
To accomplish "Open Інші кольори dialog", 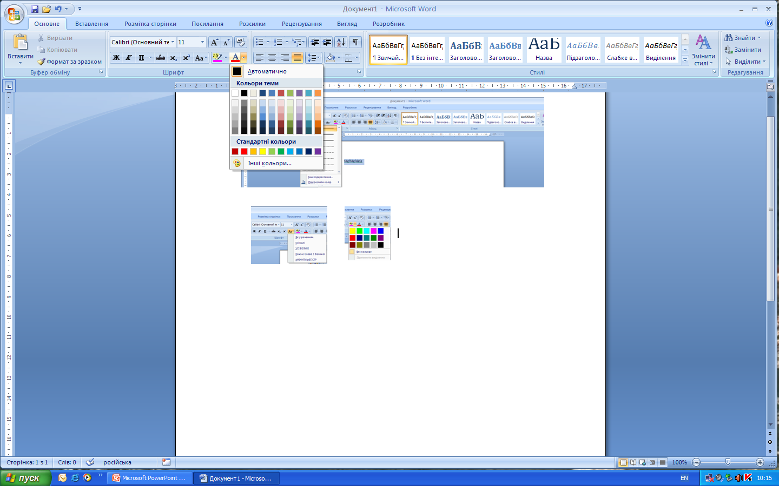I will click(276, 163).
